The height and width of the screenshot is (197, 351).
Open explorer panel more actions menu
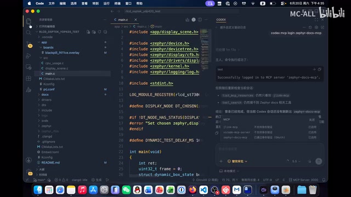[x=105, y=20]
